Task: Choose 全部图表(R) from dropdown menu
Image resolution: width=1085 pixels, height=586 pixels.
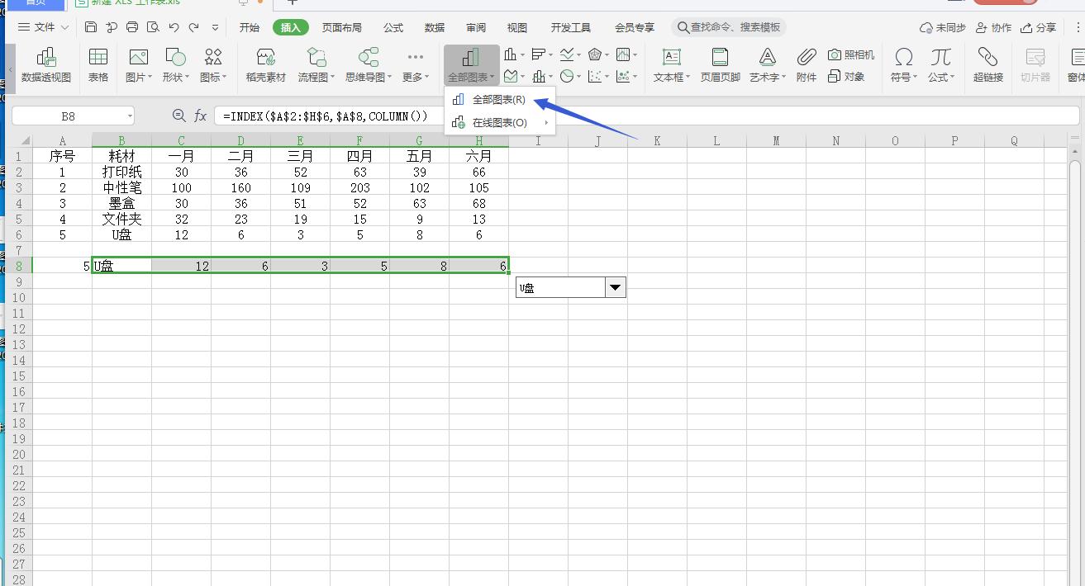Action: pyautogui.click(x=499, y=100)
